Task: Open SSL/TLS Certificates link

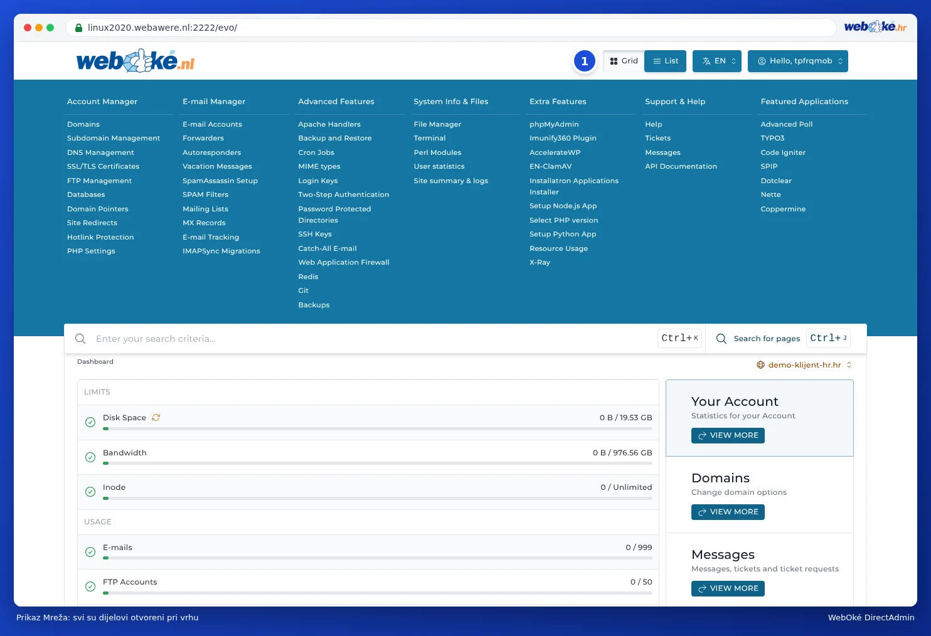Action: click(x=104, y=166)
